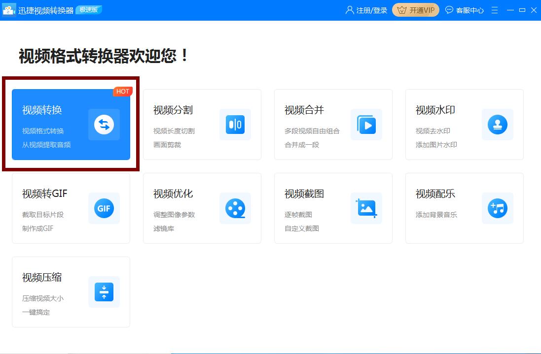Open the 视频优化 optimization filter icon
541x354 pixels.
(235, 208)
